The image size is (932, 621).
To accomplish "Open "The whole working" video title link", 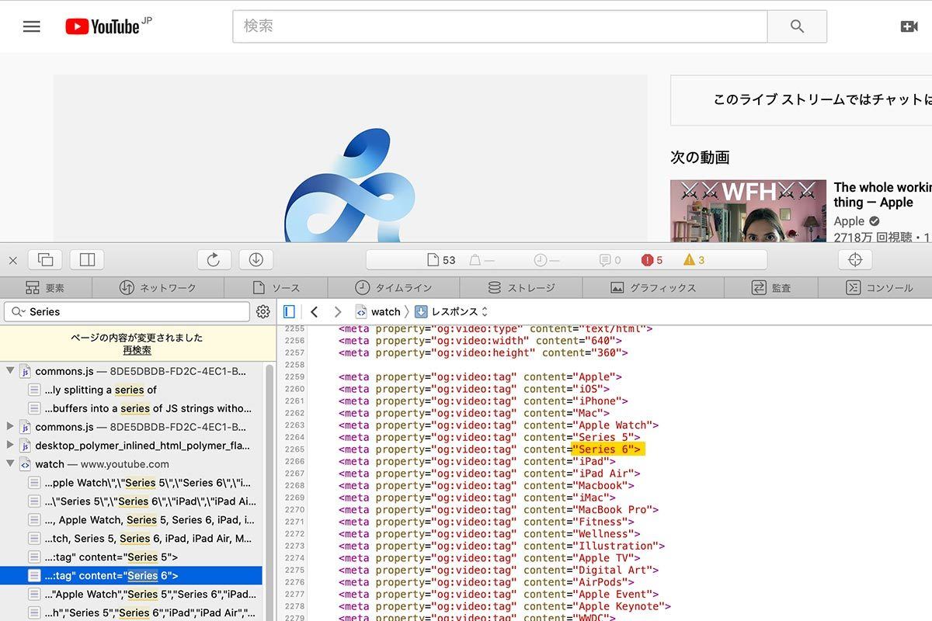I will 882,194.
